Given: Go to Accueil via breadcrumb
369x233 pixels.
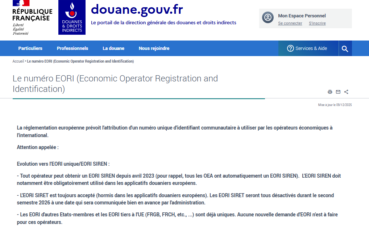Looking at the screenshot, I should [x=18, y=62].
